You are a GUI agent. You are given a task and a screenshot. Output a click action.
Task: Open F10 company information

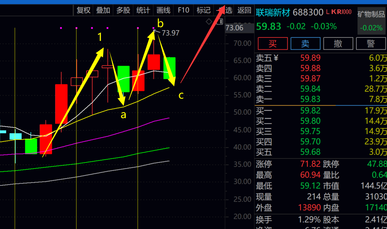tap(183, 10)
